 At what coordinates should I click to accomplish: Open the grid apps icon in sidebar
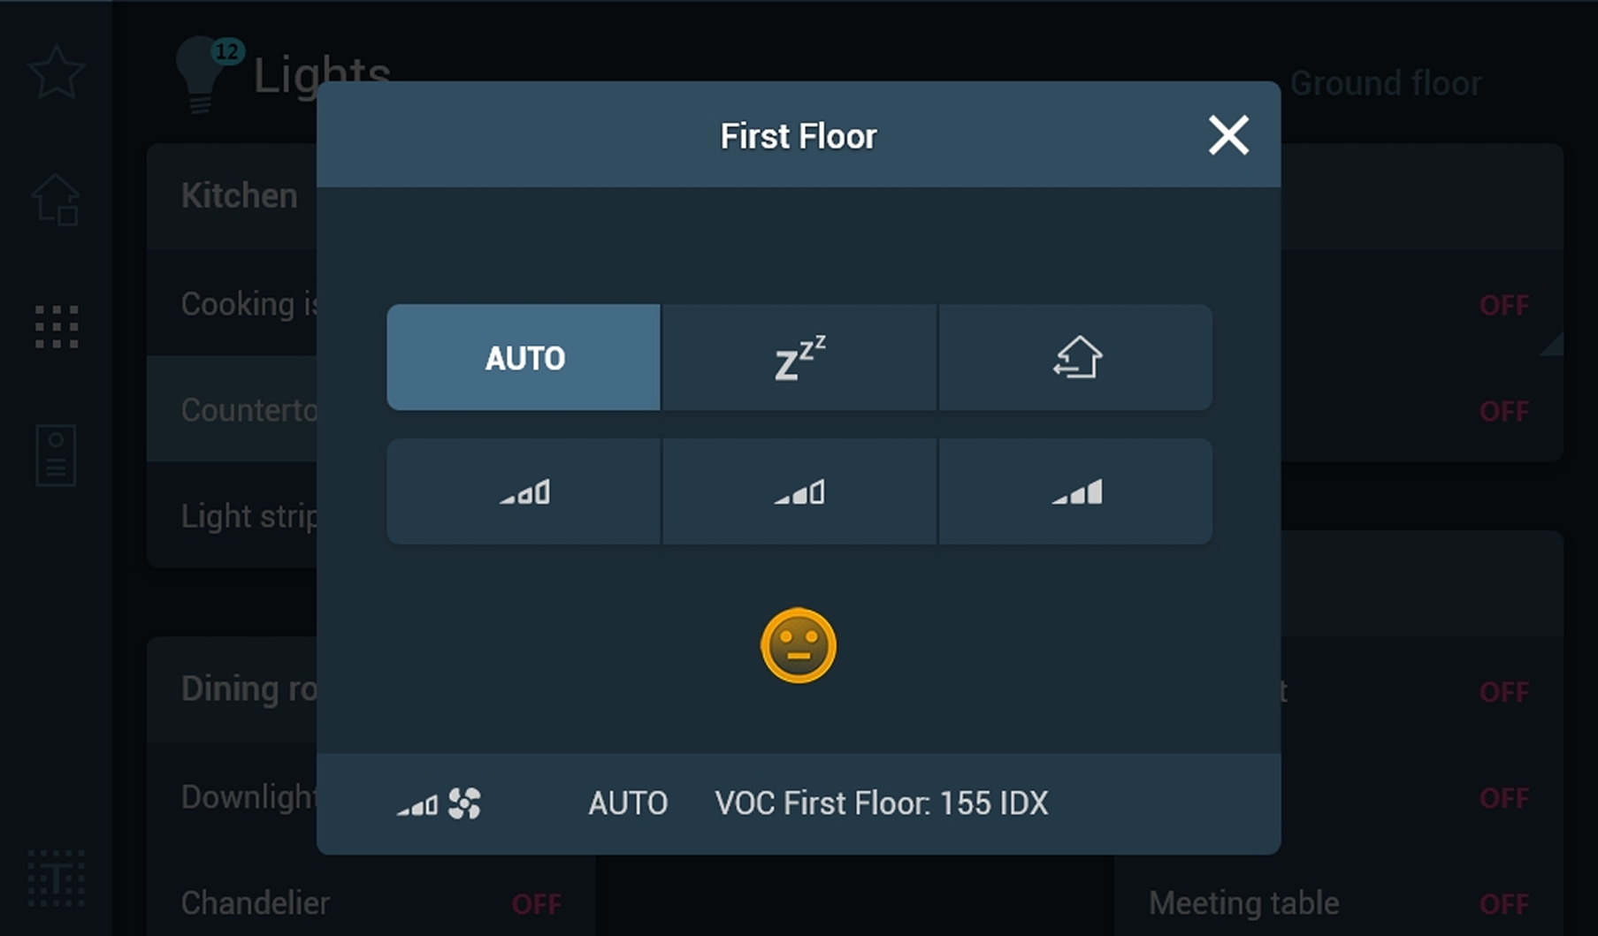[57, 327]
